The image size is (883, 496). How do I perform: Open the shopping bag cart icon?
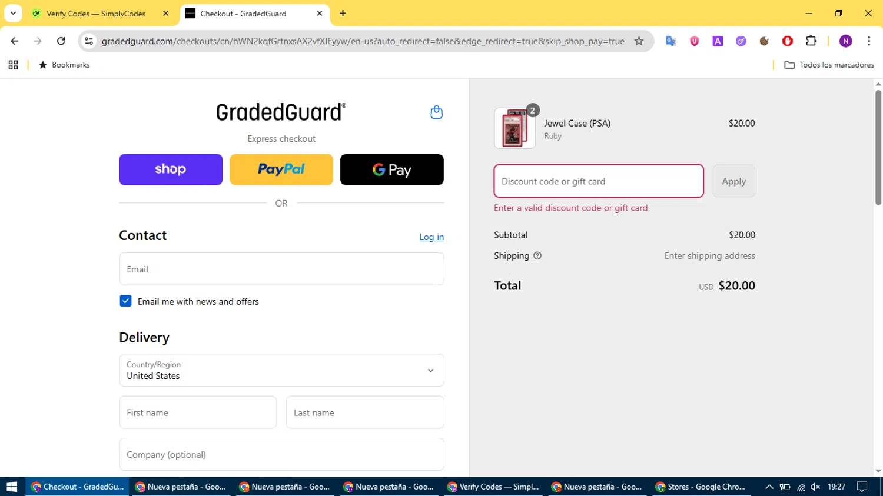(436, 112)
